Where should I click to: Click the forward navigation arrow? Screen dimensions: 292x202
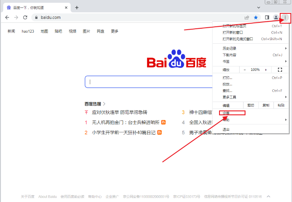pyautogui.click(x=16, y=17)
